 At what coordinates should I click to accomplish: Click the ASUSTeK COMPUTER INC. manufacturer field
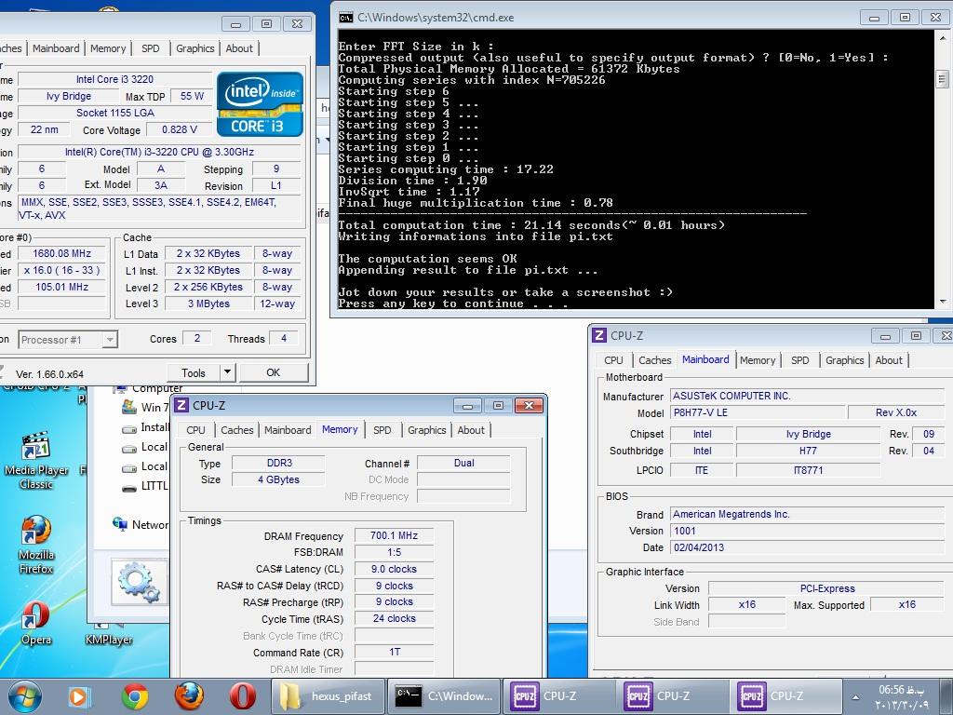[x=809, y=396]
